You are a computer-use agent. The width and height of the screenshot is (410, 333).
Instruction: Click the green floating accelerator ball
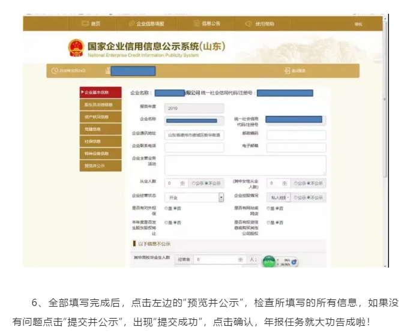(269, 262)
